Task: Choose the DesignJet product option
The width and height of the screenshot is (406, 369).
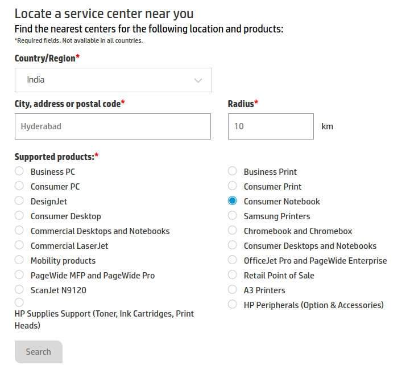Action: point(19,201)
